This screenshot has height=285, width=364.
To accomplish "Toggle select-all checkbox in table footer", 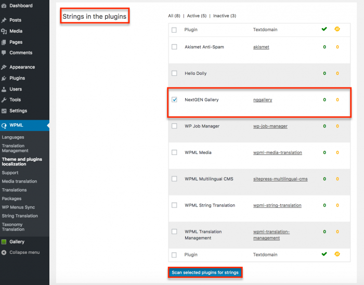I will click(174, 255).
